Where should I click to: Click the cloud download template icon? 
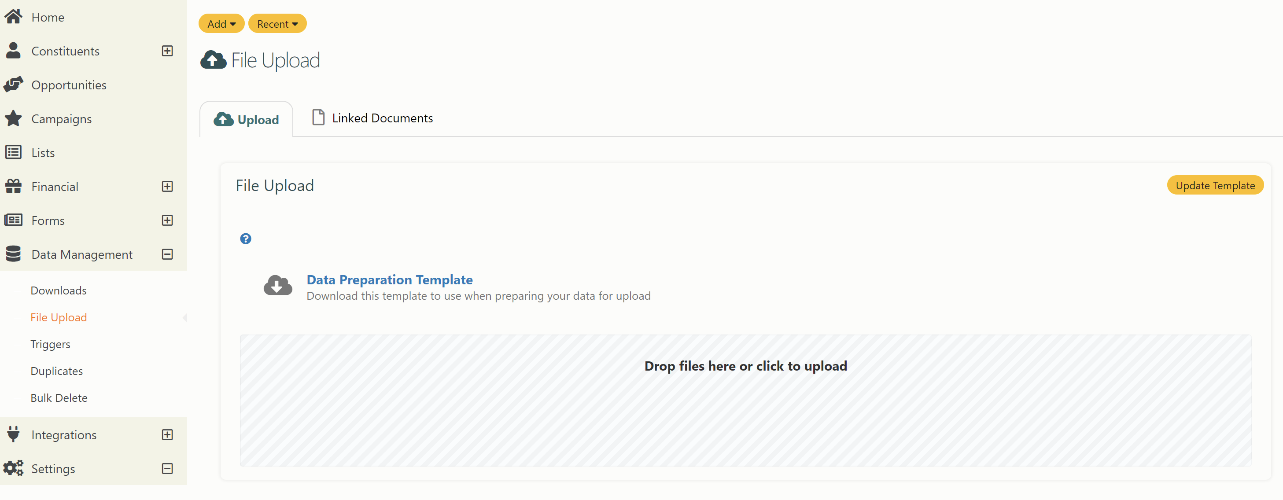click(278, 285)
